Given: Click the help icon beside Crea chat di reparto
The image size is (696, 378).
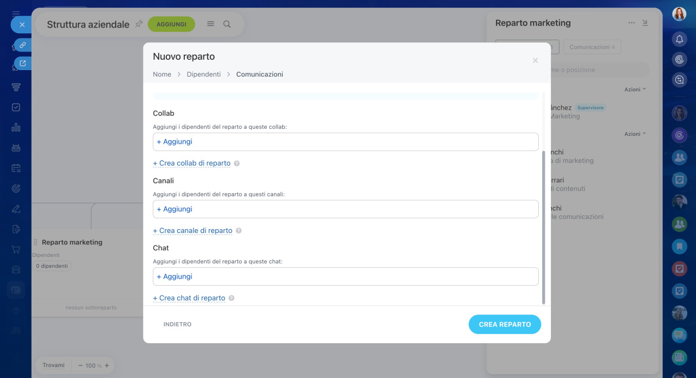Looking at the screenshot, I should pyautogui.click(x=232, y=298).
